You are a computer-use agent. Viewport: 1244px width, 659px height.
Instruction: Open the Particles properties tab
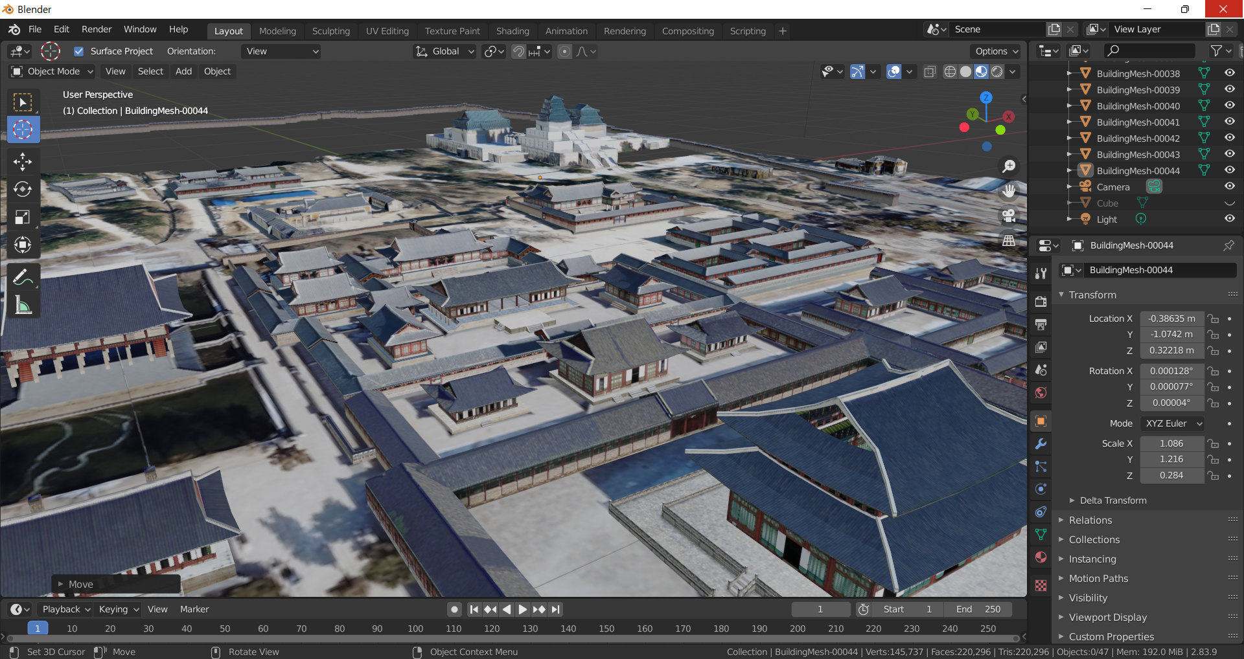1041,466
